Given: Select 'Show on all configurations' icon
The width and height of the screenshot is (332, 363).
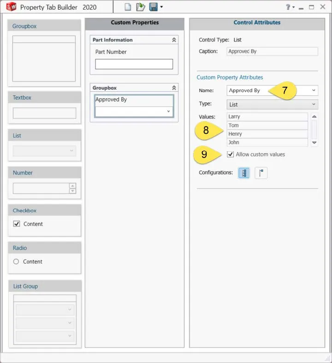Looking at the screenshot, I should click(244, 173).
